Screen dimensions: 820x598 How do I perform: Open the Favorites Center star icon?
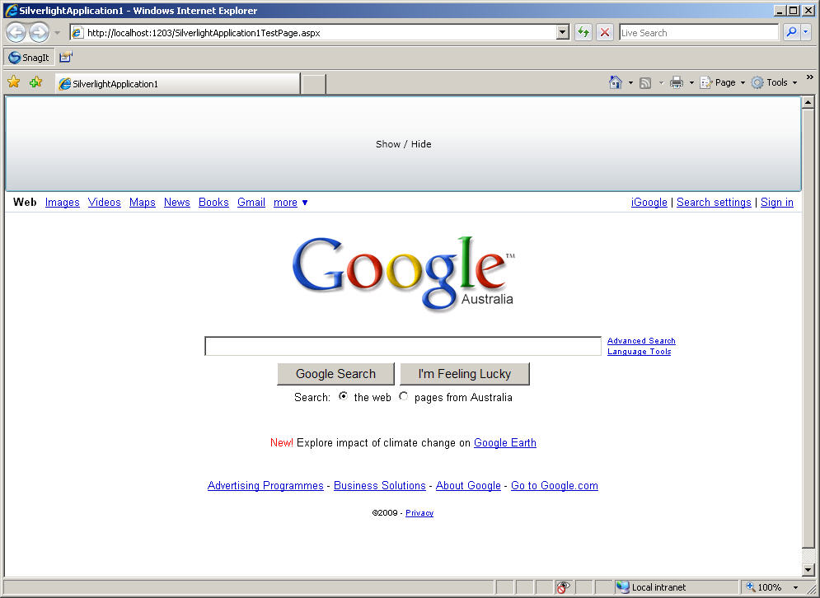coord(13,82)
